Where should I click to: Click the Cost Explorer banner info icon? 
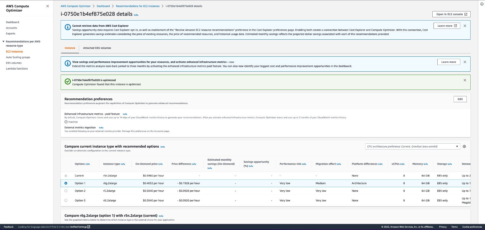pyautogui.click(x=67, y=27)
